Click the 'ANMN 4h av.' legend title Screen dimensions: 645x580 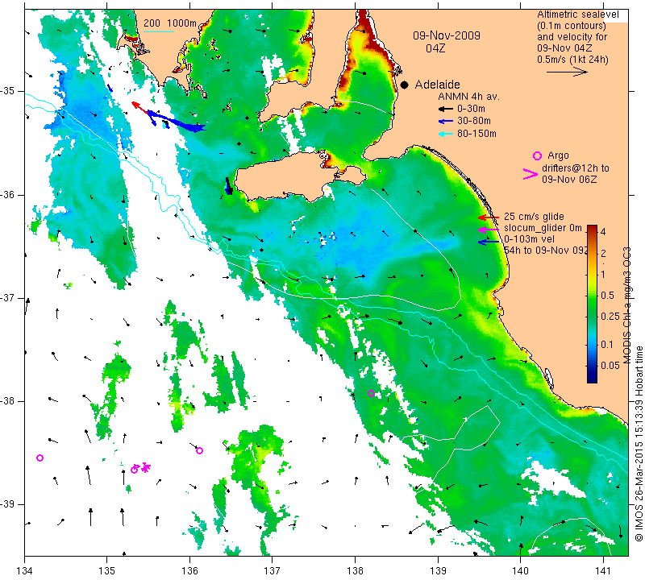468,97
